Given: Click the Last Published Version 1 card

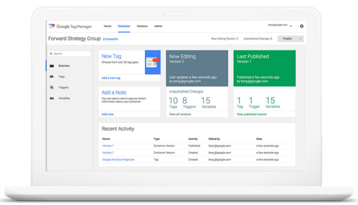Looking at the screenshot, I should click(x=265, y=68).
